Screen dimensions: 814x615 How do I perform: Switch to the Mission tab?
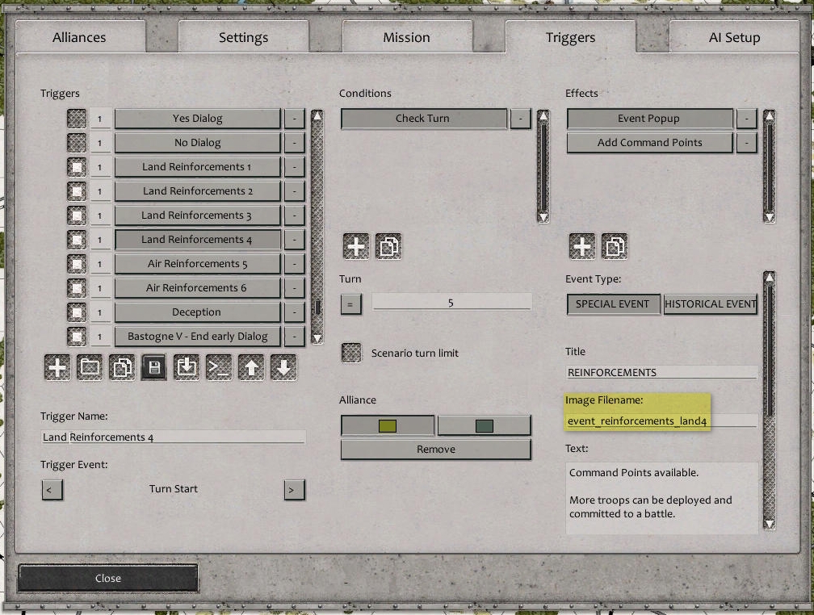(406, 37)
